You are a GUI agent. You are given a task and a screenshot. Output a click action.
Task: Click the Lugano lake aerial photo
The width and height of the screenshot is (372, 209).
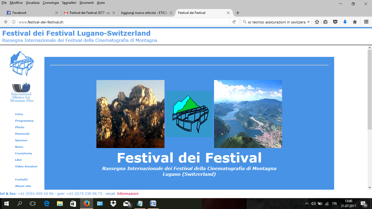248,114
